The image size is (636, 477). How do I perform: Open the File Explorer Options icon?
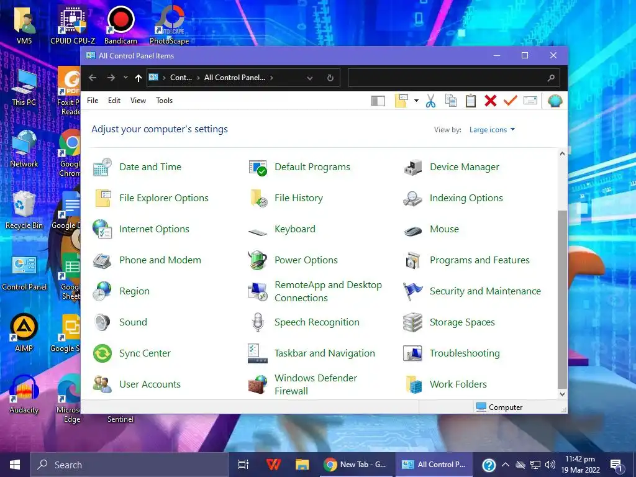[102, 198]
